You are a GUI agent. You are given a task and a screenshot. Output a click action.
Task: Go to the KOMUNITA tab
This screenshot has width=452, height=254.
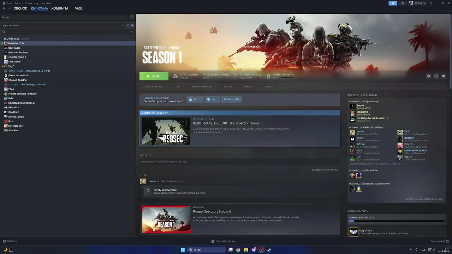point(60,8)
